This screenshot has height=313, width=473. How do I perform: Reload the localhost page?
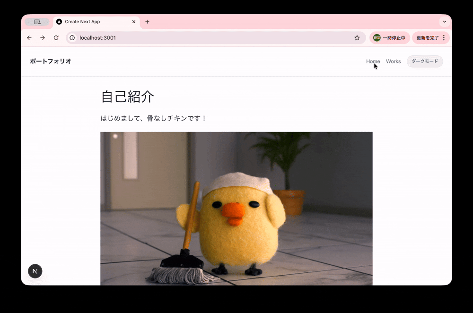[56, 38]
